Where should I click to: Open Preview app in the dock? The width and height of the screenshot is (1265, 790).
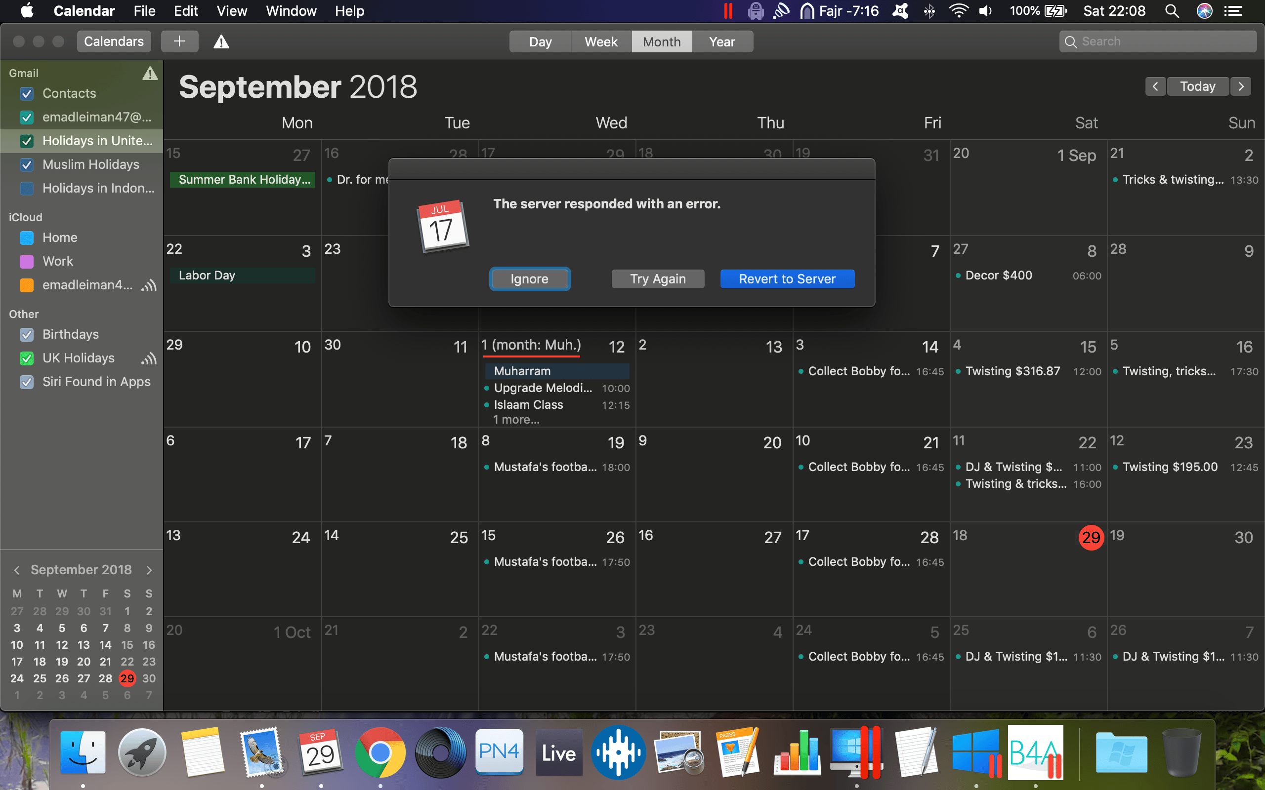(678, 752)
